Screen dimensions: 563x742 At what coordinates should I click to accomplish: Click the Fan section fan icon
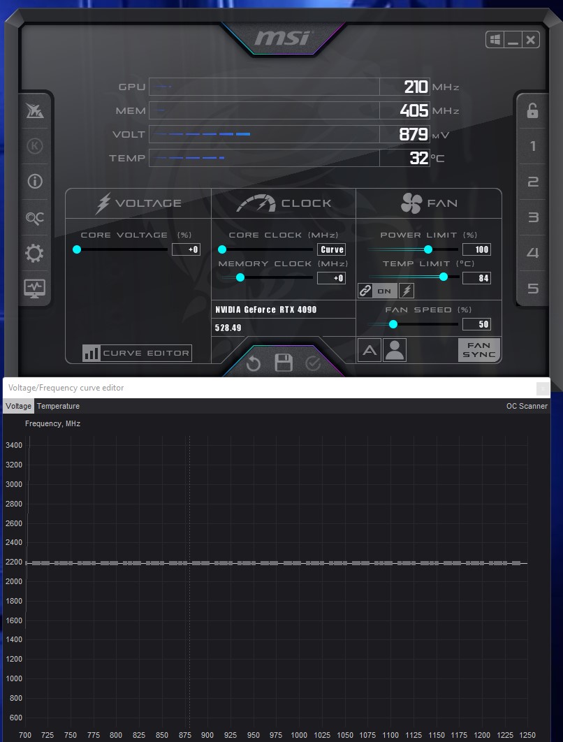pos(411,203)
